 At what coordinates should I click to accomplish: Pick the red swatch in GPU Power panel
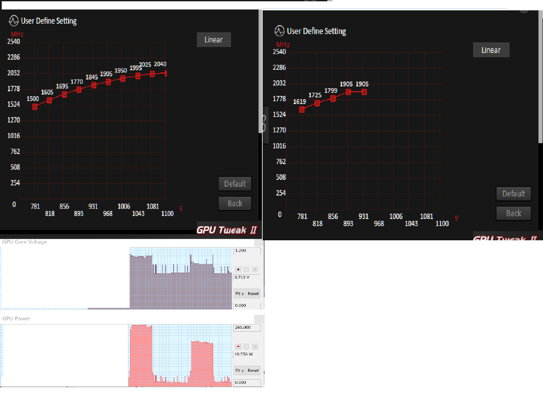[238, 346]
